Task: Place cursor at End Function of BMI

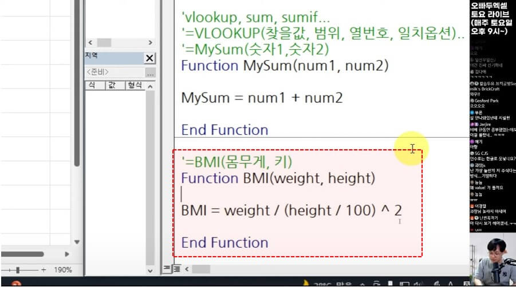Action: coord(224,242)
